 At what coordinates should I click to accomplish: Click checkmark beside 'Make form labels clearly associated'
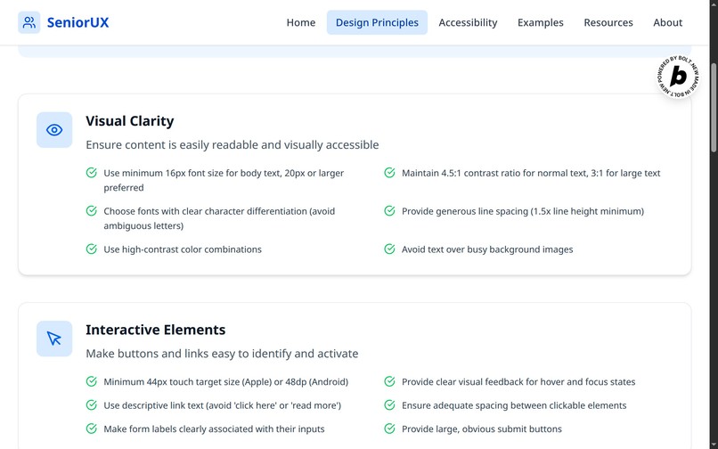pos(92,429)
